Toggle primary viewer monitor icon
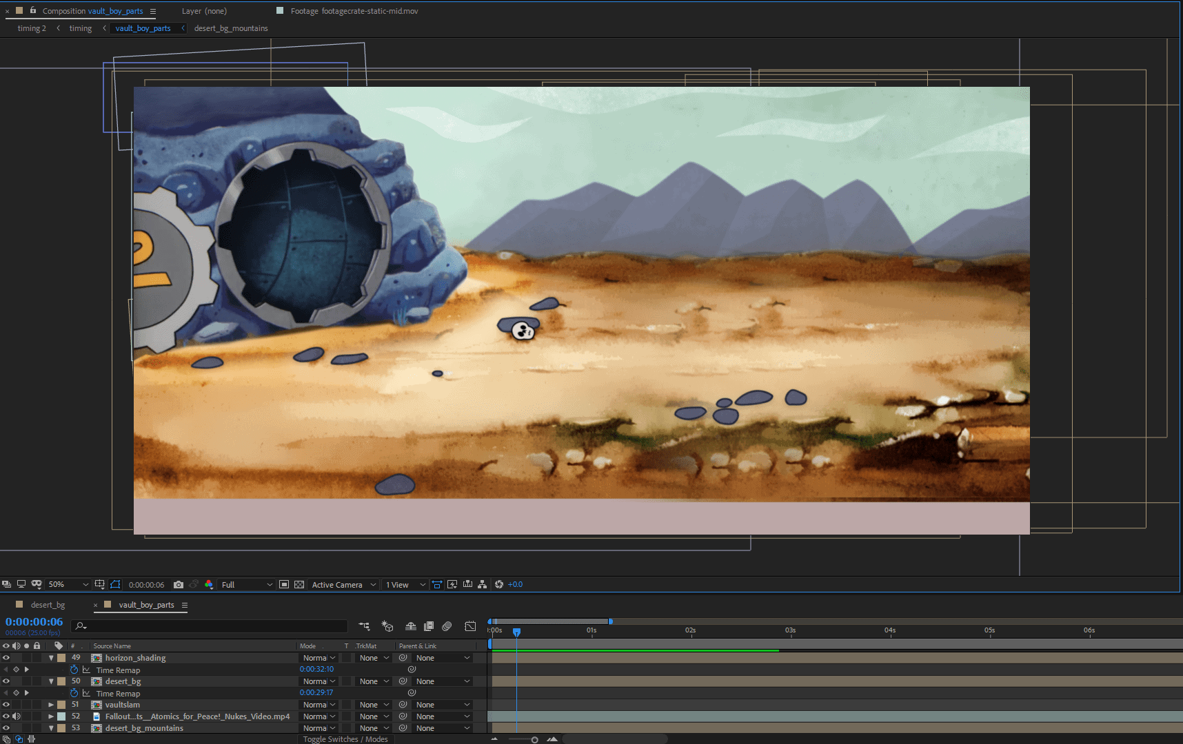 [21, 584]
